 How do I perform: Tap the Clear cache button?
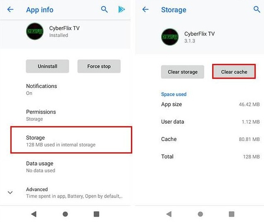click(x=234, y=72)
